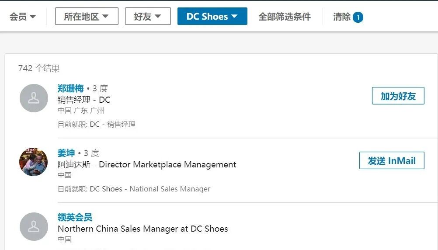This screenshot has height=250, width=438.
Task: Click the 742 个结果 count text
Action: click(x=39, y=68)
